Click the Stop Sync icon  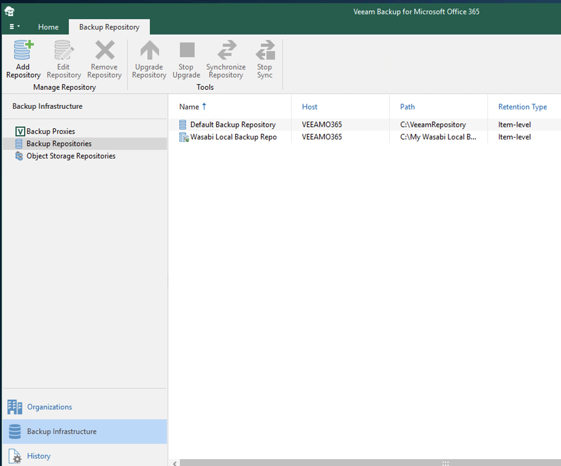pos(265,50)
